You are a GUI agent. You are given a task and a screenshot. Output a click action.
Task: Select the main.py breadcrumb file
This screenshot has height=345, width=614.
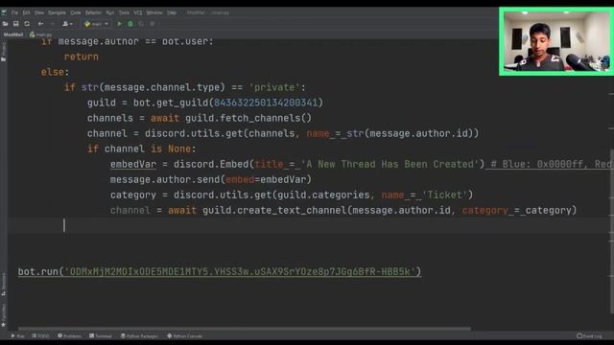(x=40, y=34)
